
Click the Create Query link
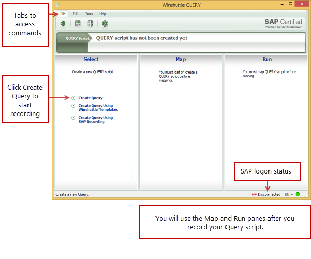click(90, 98)
